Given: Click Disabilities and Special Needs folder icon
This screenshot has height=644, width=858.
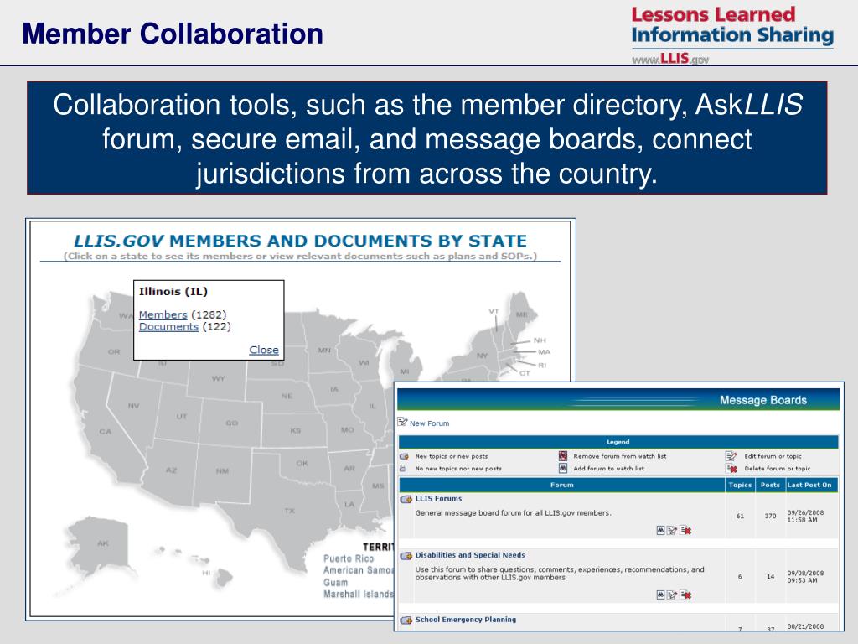Looking at the screenshot, I should 406,556.
